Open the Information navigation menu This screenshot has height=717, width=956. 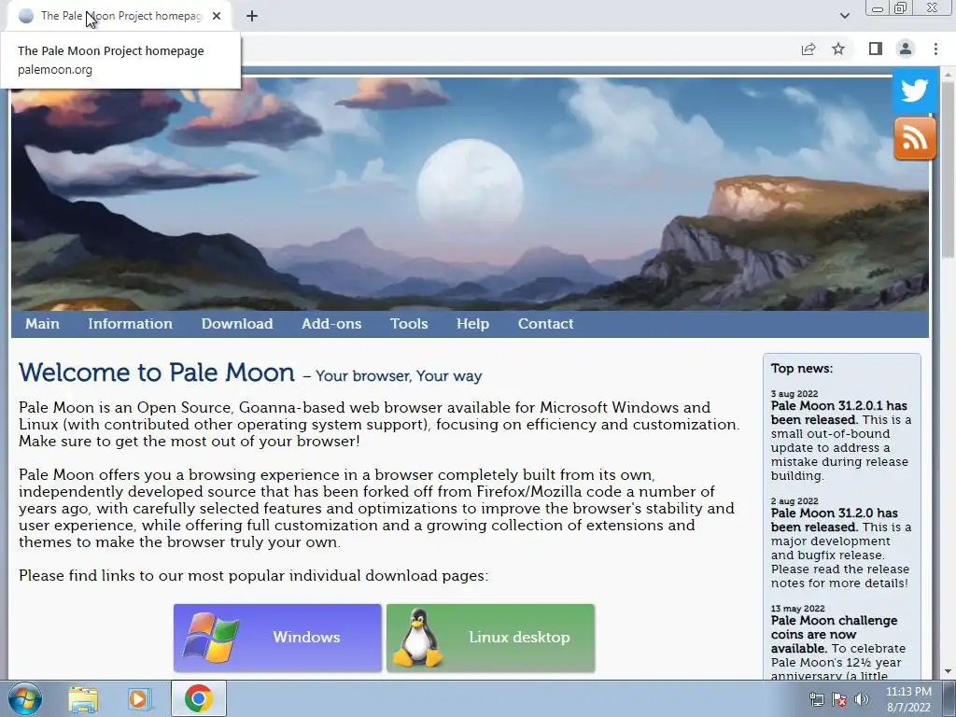(x=130, y=324)
